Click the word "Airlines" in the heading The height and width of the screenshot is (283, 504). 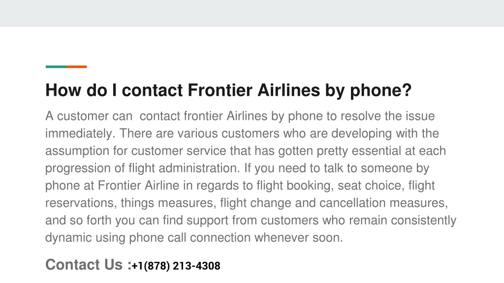click(288, 90)
